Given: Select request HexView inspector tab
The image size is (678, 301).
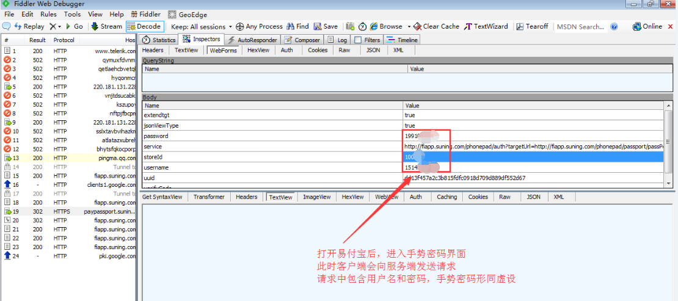Looking at the screenshot, I should pos(258,50).
